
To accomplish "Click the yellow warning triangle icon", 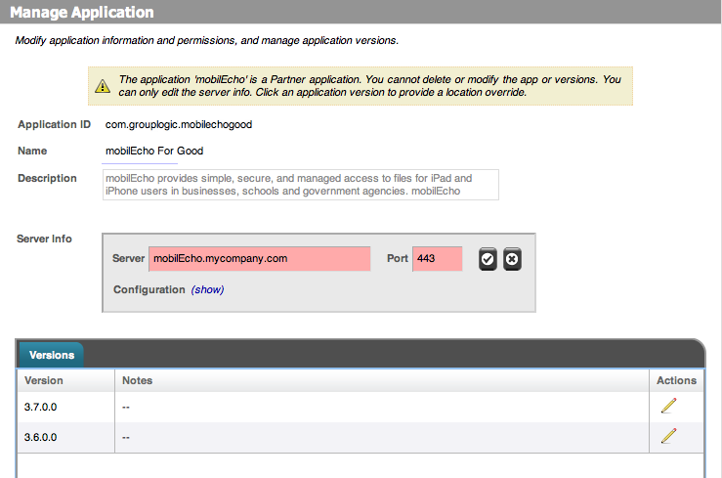I will pos(103,86).
